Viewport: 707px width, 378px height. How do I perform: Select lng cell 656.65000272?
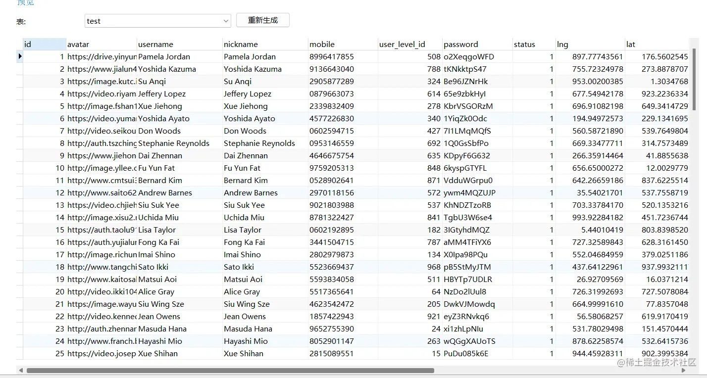pyautogui.click(x=590, y=168)
